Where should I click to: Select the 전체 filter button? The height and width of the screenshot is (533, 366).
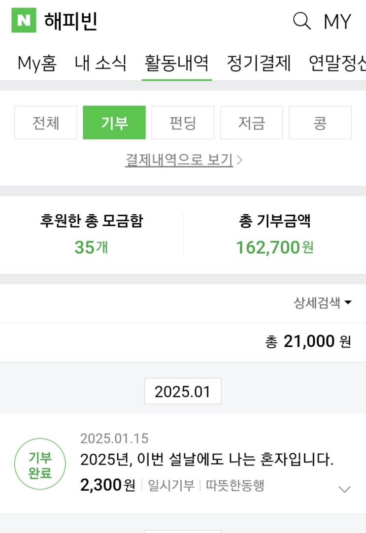tap(46, 123)
